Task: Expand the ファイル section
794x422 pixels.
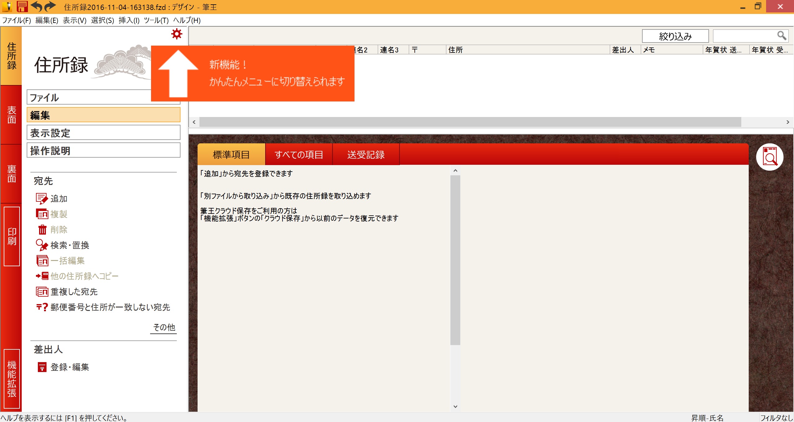Action: coord(104,97)
